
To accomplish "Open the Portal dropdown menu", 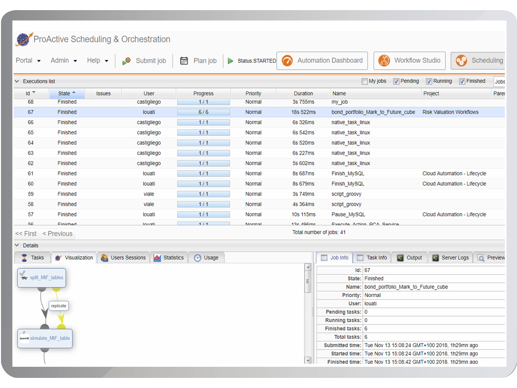I will click(x=28, y=61).
